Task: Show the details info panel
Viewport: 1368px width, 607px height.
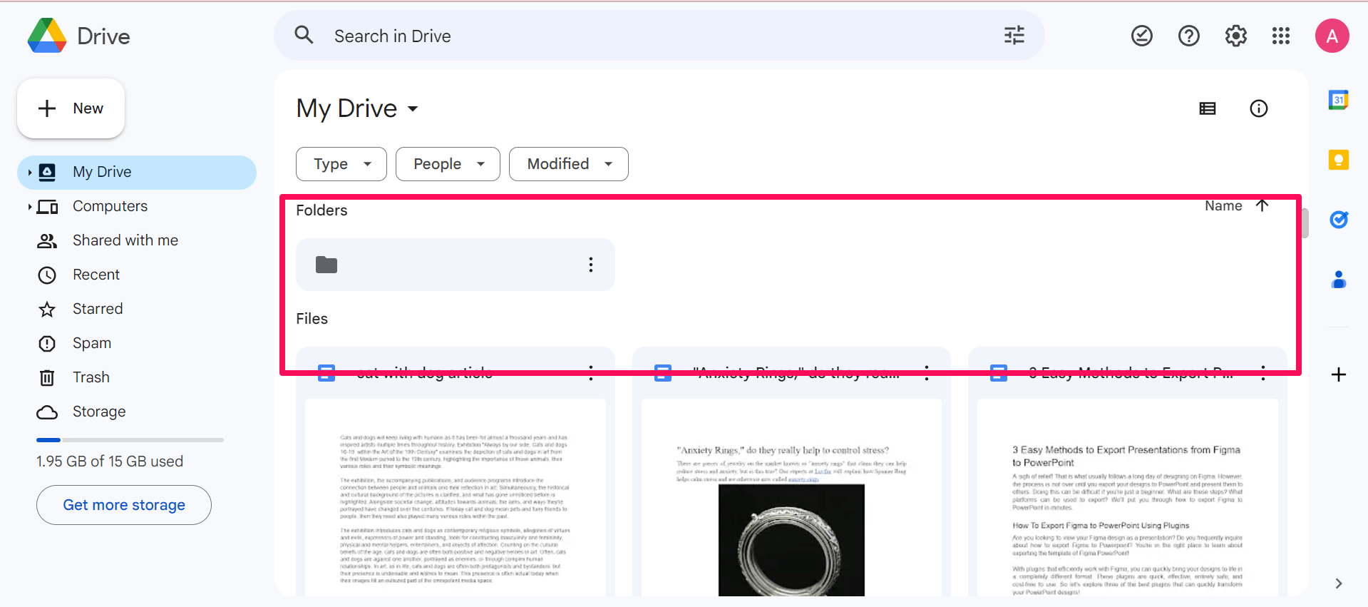Action: 1259,108
